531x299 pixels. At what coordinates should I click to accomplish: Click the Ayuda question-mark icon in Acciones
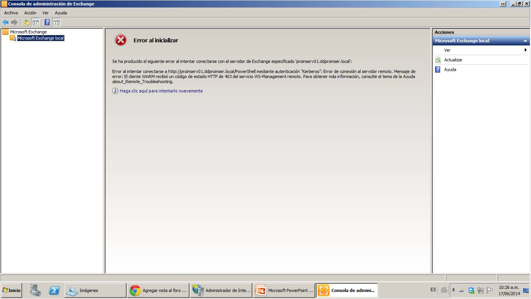tap(438, 70)
